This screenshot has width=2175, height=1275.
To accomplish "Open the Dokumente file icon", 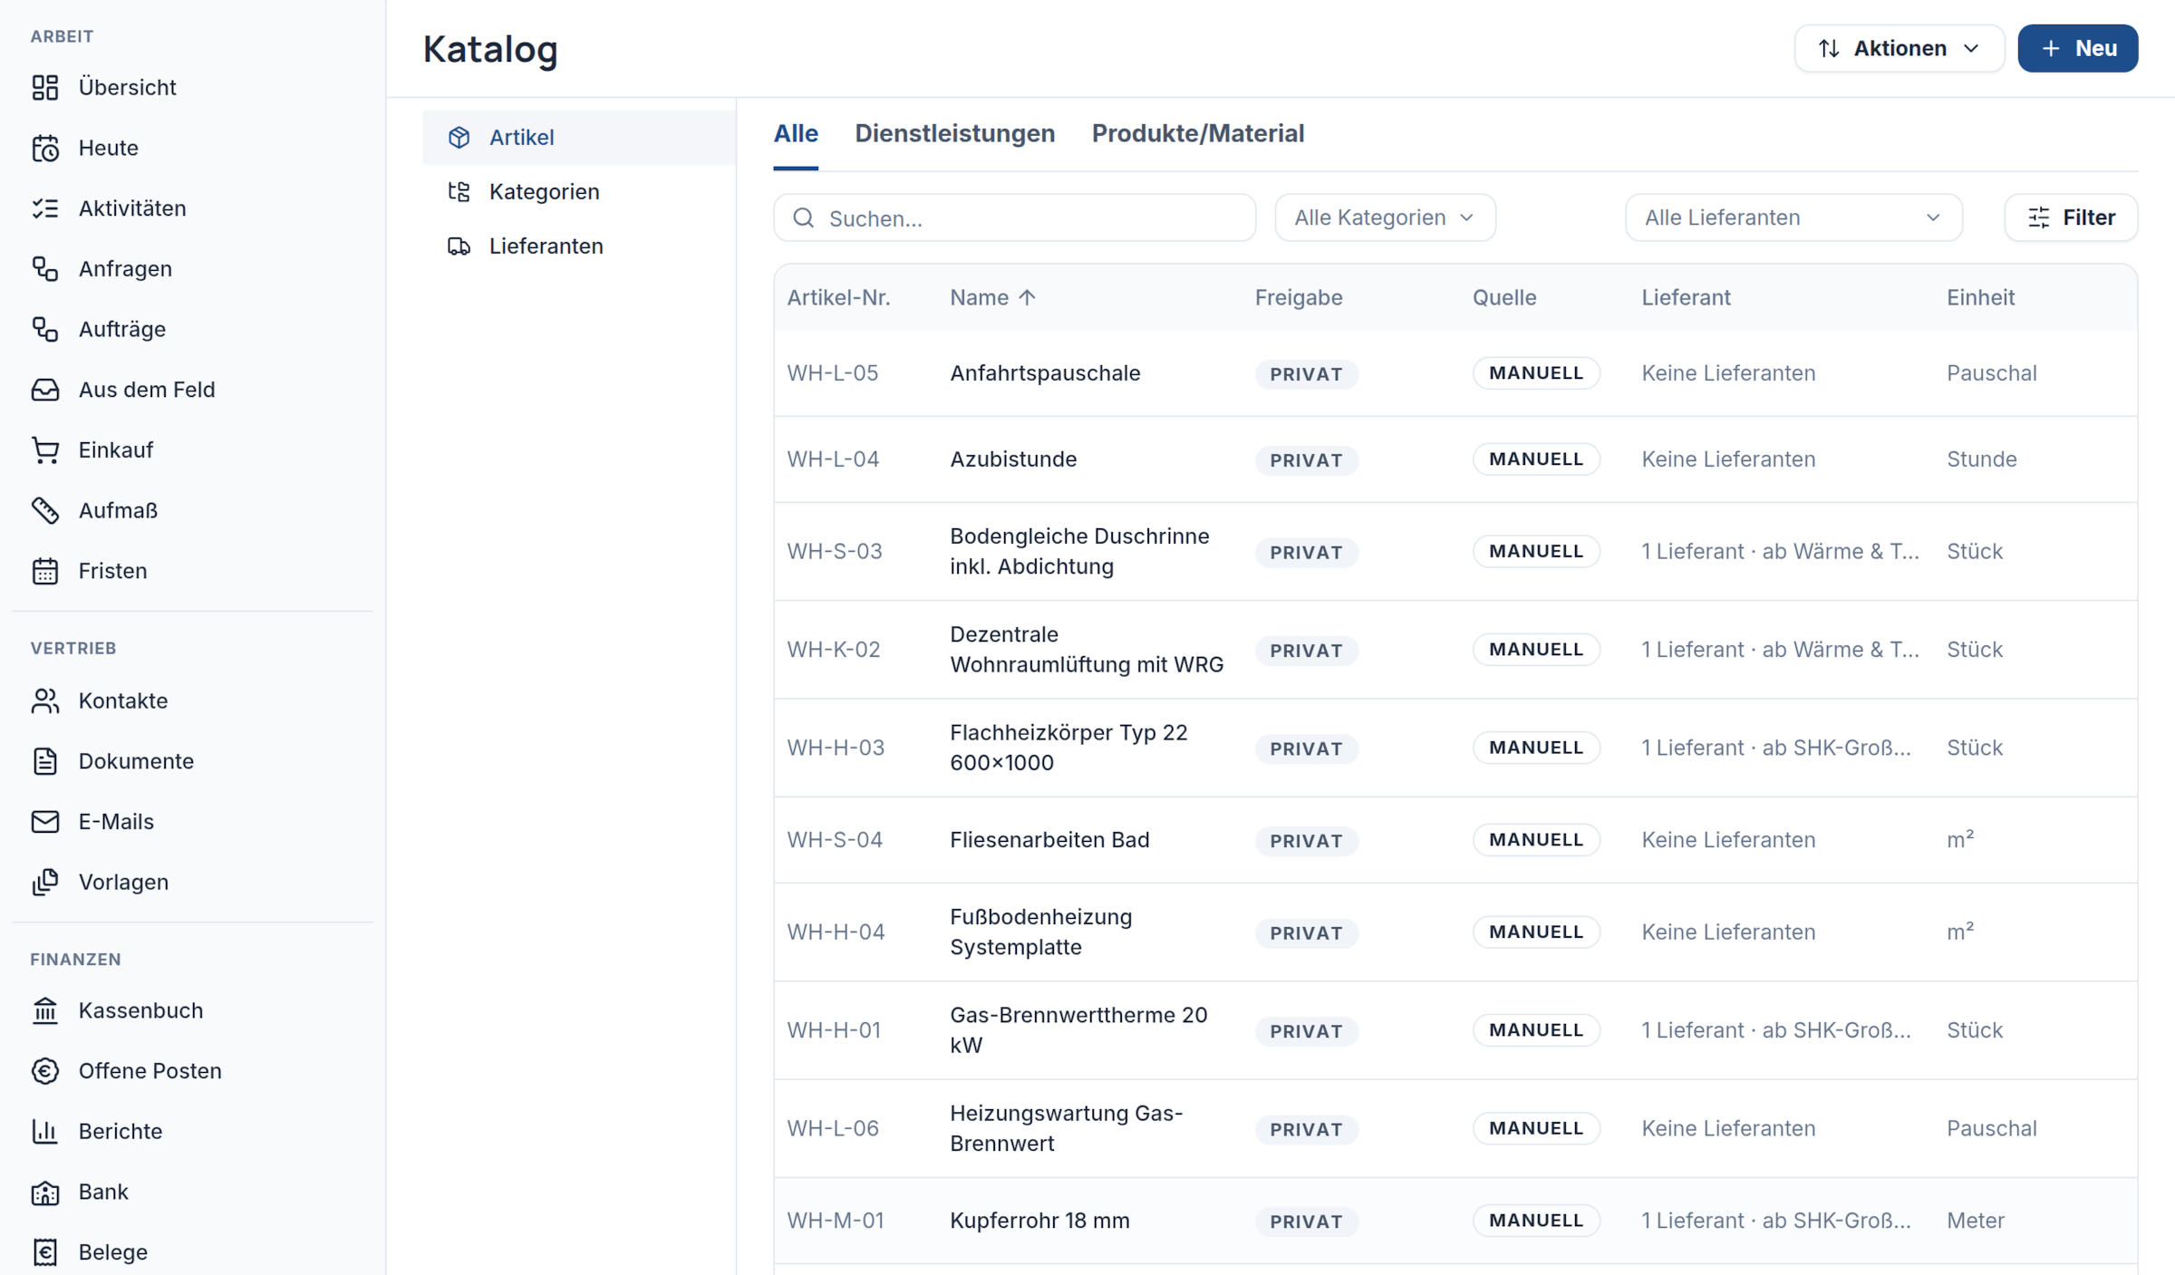I will [x=45, y=761].
